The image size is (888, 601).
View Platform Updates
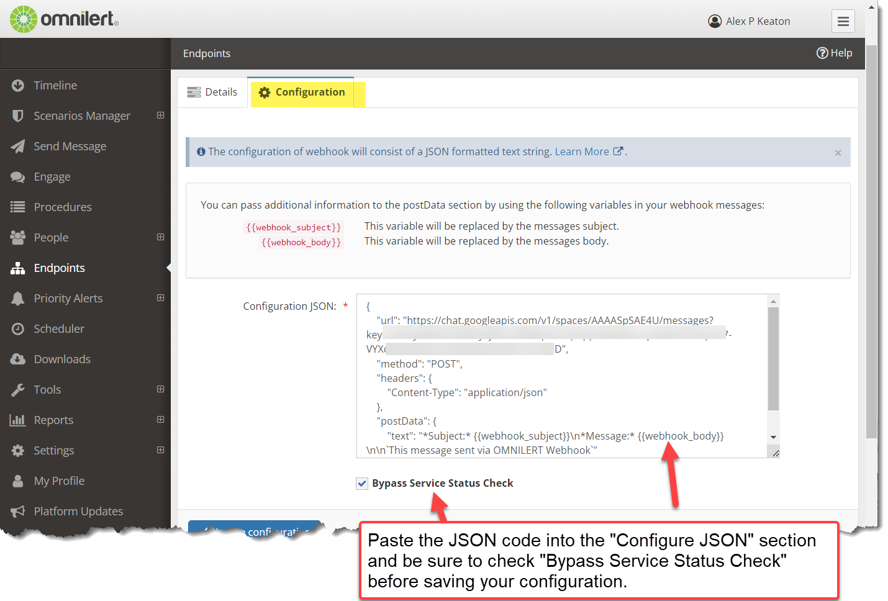(78, 511)
